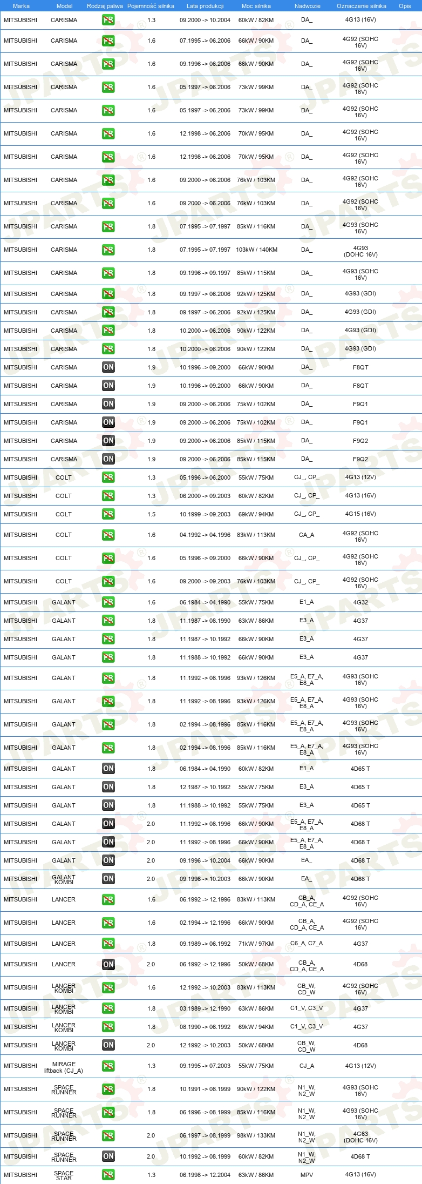Click the Marka column header

click(x=21, y=6)
